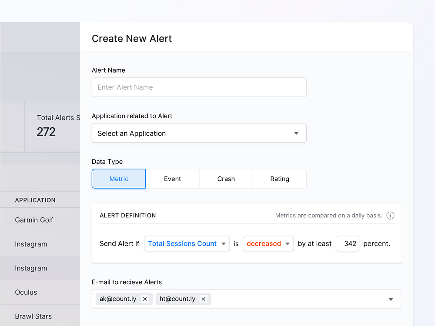Open the Total Sessions Count metric dropdown

point(187,243)
